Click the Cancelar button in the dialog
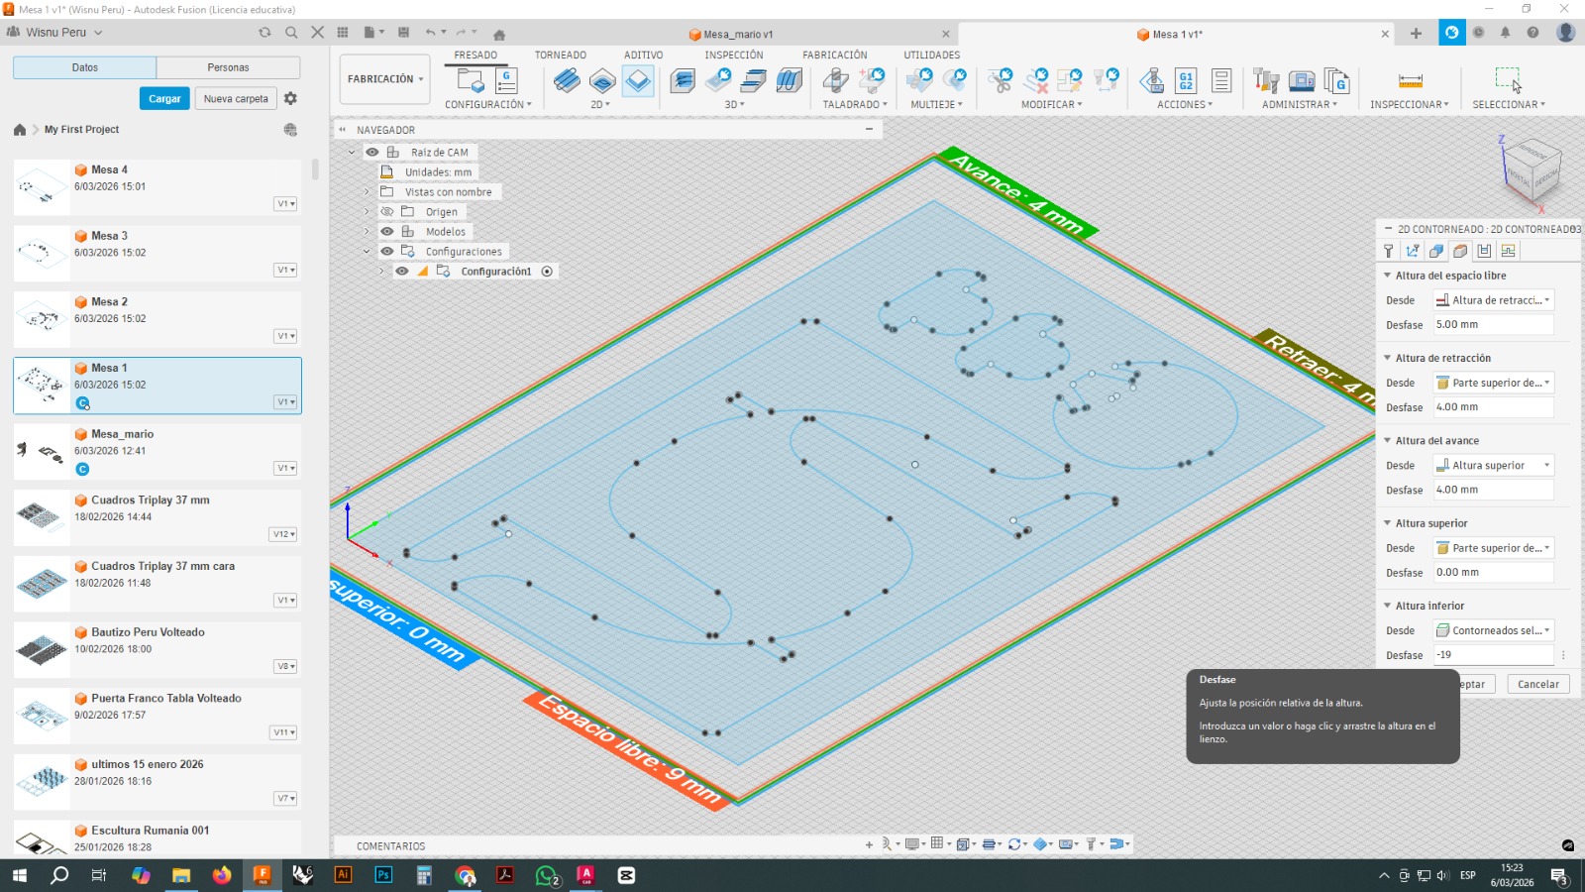1585x892 pixels. pos(1537,684)
